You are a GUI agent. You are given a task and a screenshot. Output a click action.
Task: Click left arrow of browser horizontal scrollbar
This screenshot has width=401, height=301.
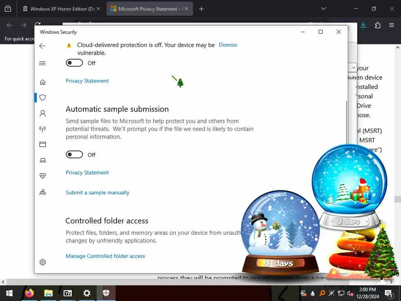pyautogui.click(x=3, y=282)
